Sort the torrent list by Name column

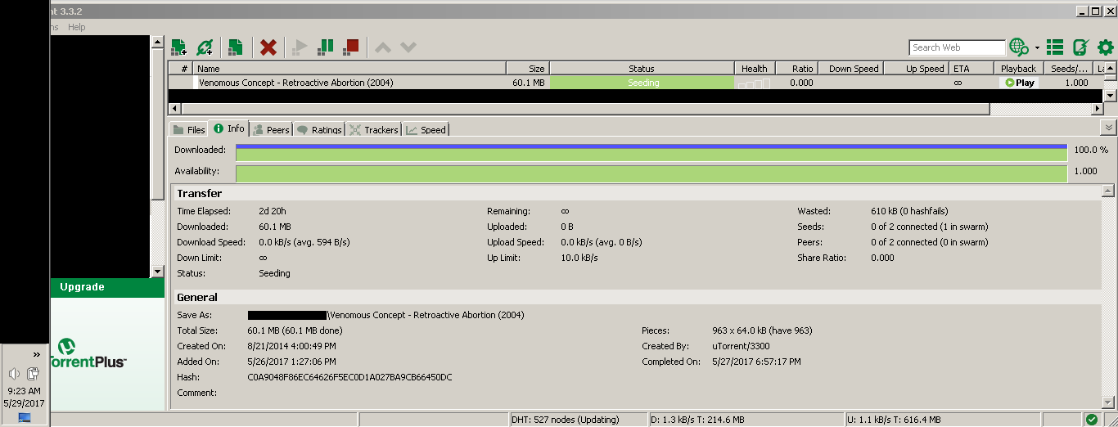point(349,69)
